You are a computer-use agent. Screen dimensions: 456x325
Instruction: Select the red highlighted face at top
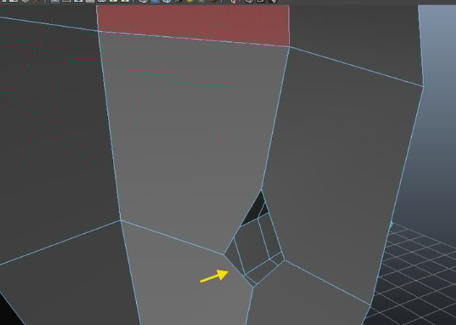(193, 24)
